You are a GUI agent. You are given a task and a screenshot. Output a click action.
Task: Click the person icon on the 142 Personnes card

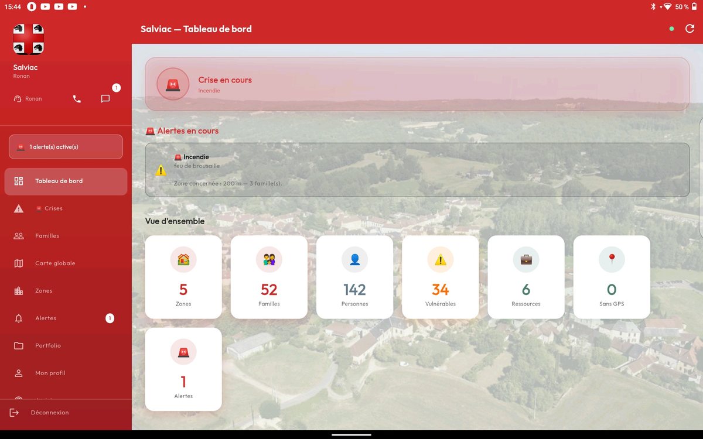(x=354, y=259)
